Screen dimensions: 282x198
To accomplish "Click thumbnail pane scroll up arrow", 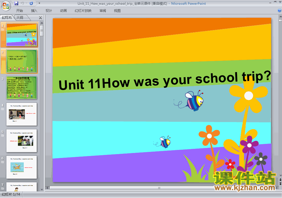I will 42,23.
